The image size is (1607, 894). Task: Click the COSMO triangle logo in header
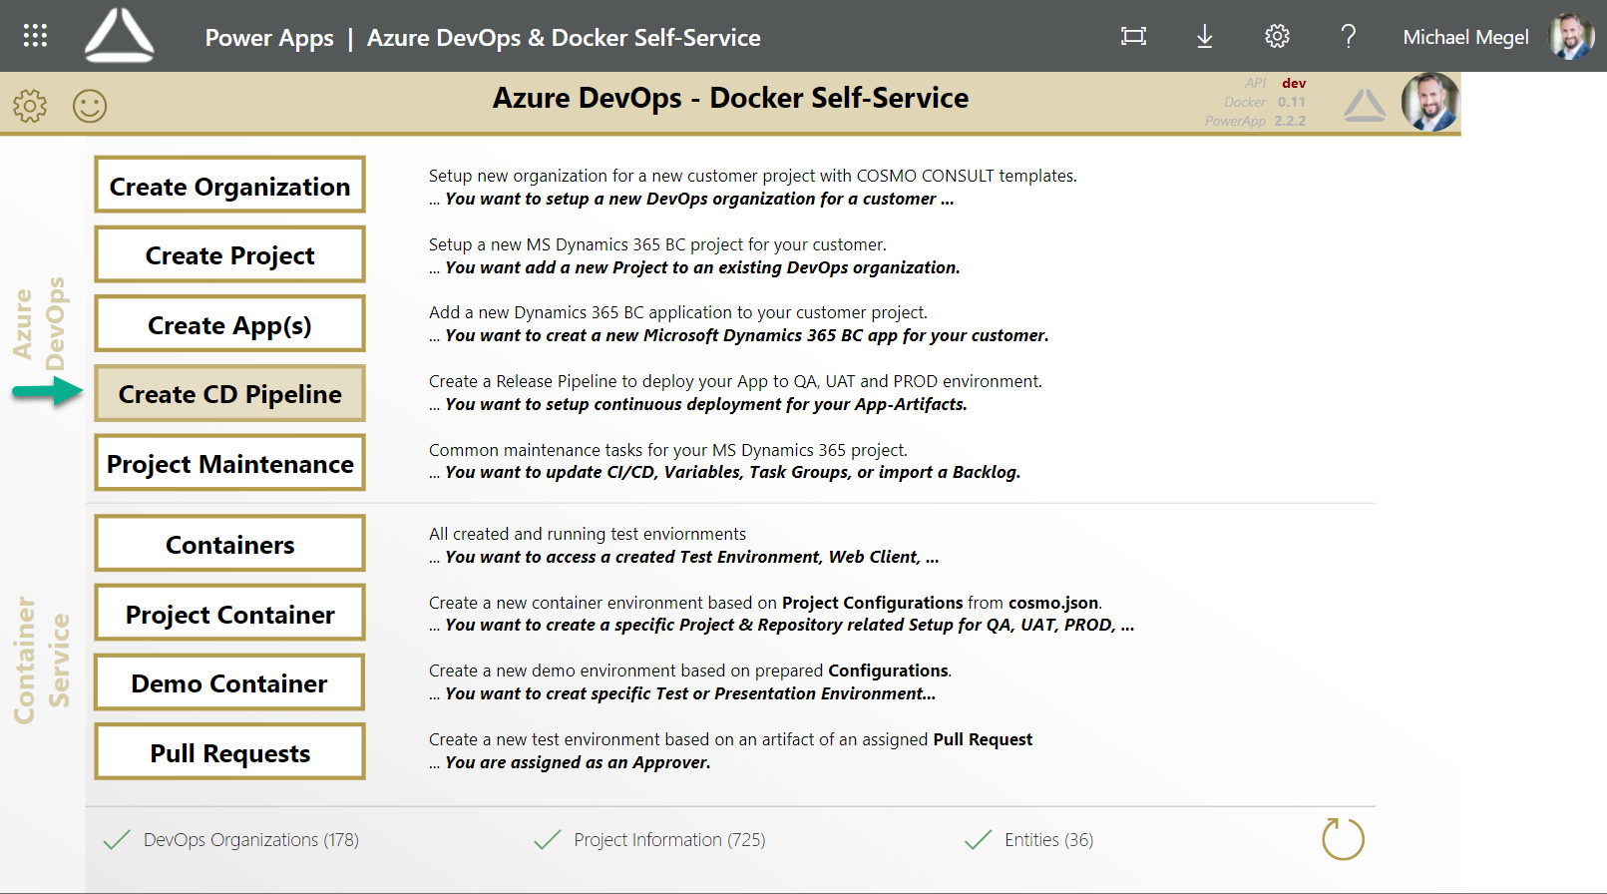coord(120,36)
